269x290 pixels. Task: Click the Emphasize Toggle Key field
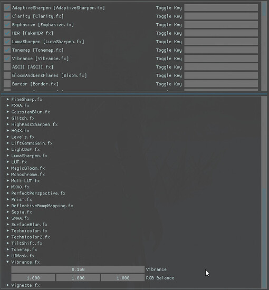221,25
